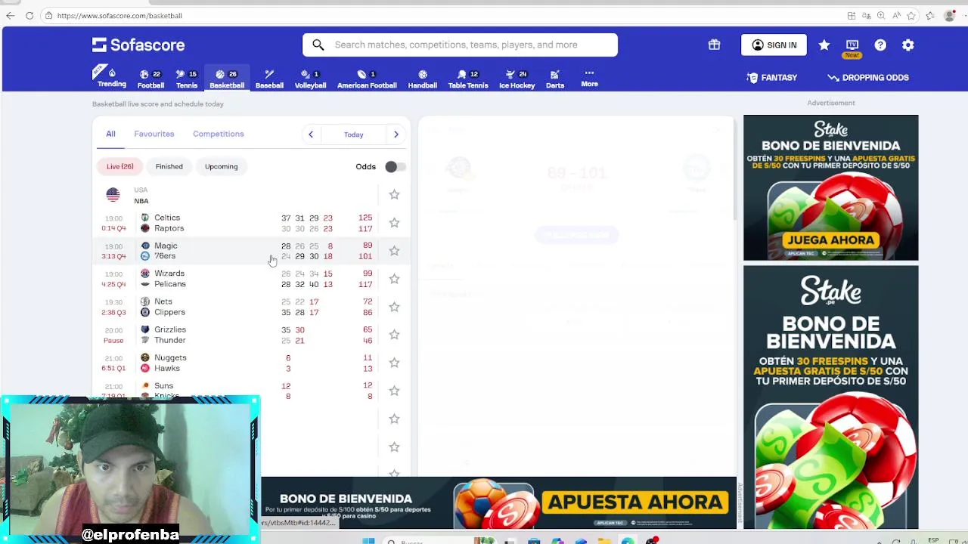Open favourites star in Sofascore header

pyautogui.click(x=824, y=45)
